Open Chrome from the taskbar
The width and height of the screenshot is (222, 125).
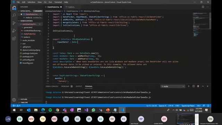57,110
